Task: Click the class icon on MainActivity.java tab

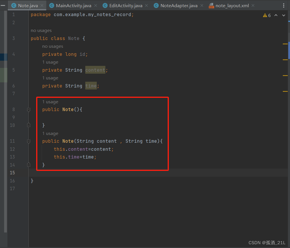Action: point(52,5)
